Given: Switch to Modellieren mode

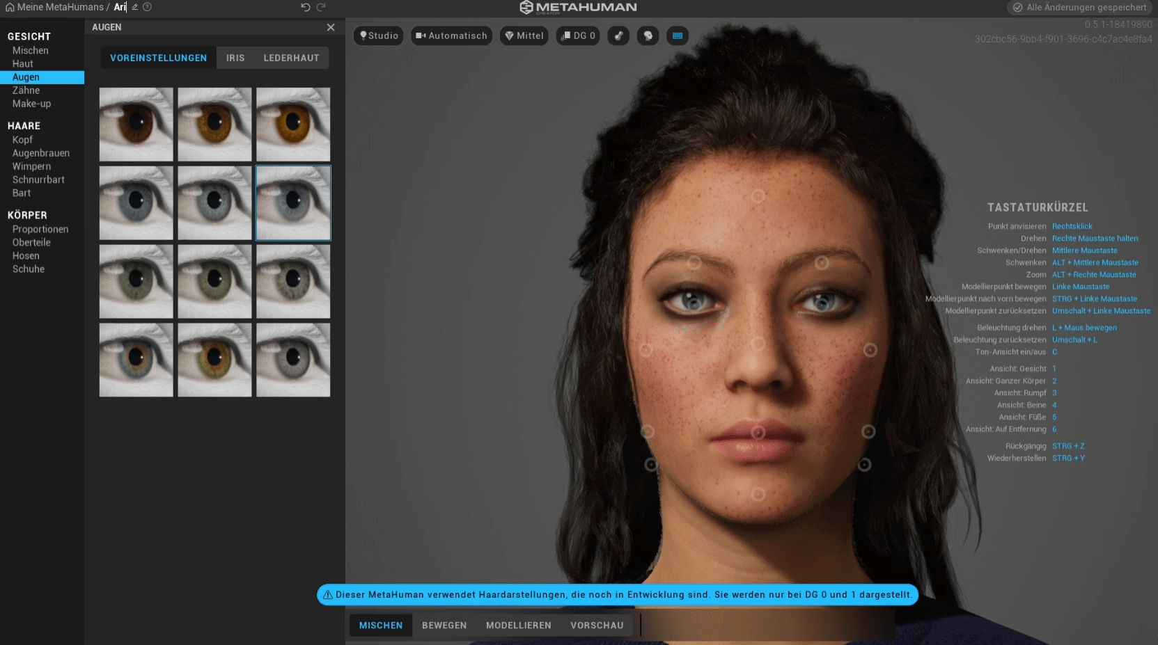Looking at the screenshot, I should (519, 626).
